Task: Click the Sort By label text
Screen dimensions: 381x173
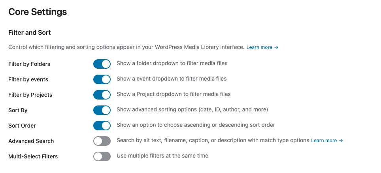Action: coord(18,110)
